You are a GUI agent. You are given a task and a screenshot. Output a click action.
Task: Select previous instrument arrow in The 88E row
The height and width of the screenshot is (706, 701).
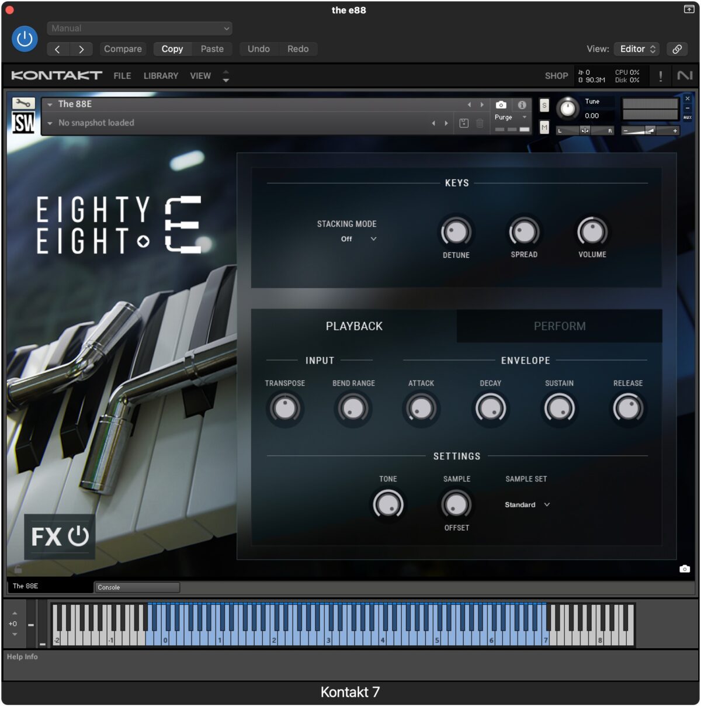[x=469, y=105]
